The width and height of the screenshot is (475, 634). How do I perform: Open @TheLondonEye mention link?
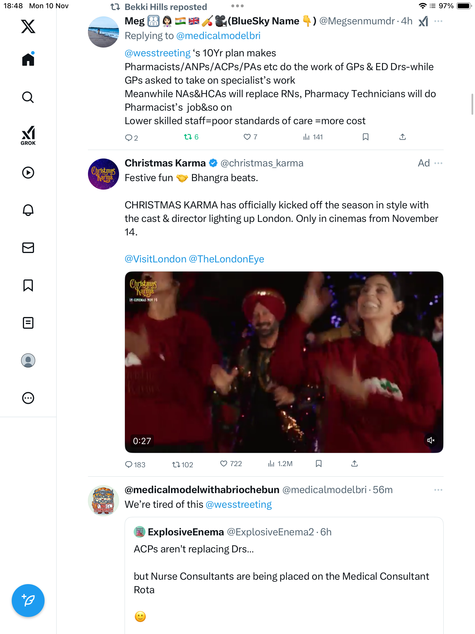pos(226,259)
